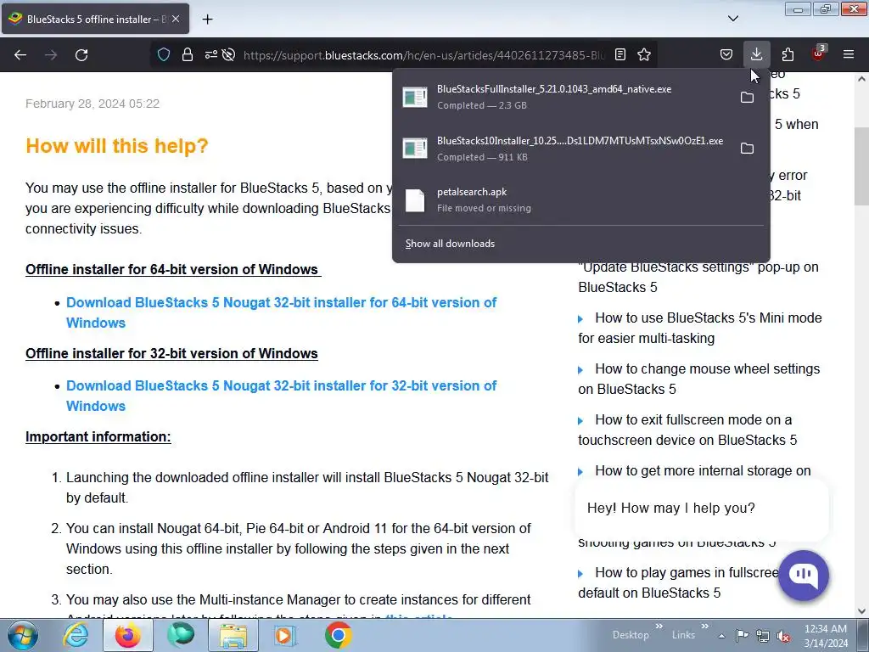Click the scrollbar down arrow
Screen dimensions: 869x652
tap(861, 611)
